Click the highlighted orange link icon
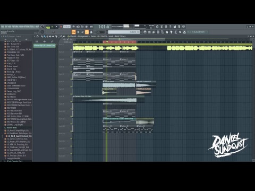This screenshot has height=191, width=255. pyautogui.click(x=87, y=32)
